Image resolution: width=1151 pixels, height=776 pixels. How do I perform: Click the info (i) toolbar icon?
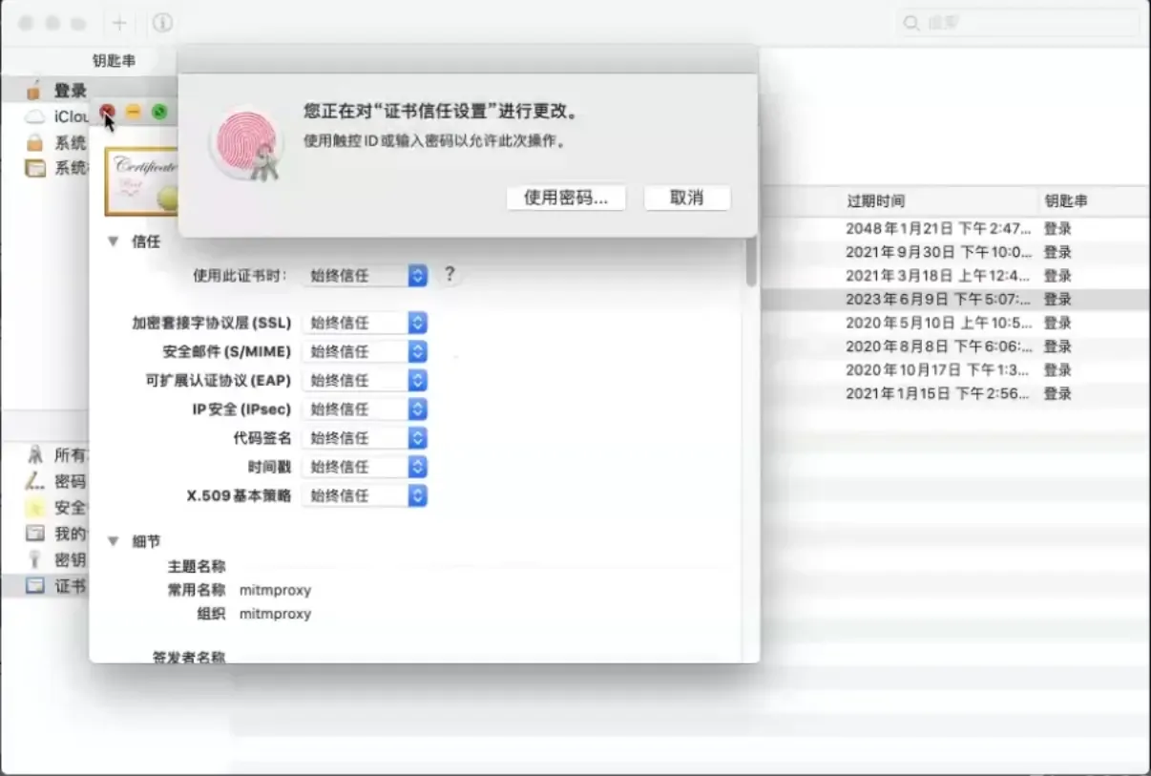click(x=160, y=23)
